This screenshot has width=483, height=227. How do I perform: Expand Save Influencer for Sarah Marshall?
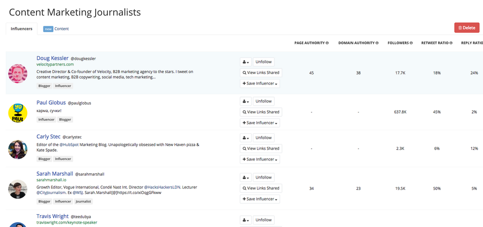pyautogui.click(x=260, y=199)
